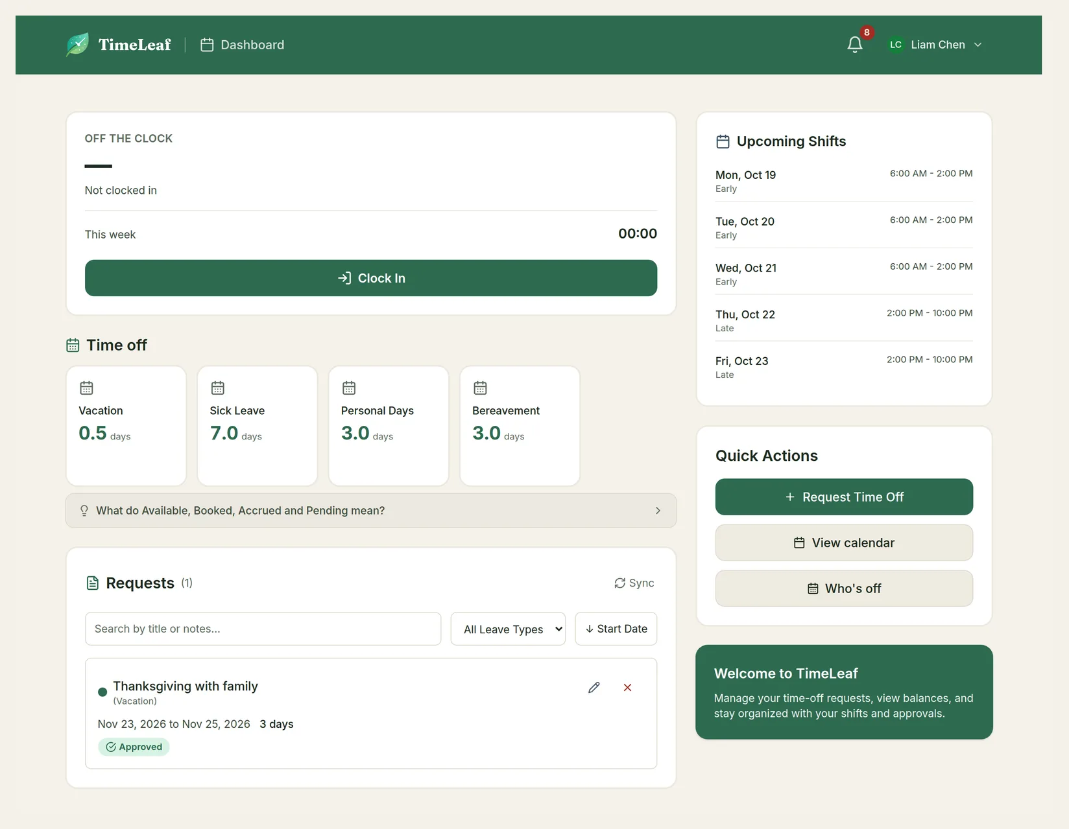This screenshot has height=829, width=1069.
Task: Open the Bereavement balance card
Action: (x=520, y=426)
